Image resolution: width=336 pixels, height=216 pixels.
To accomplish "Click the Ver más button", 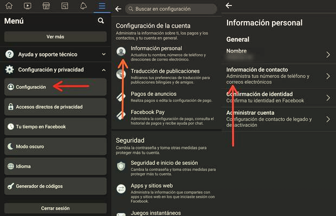I will [55, 37].
